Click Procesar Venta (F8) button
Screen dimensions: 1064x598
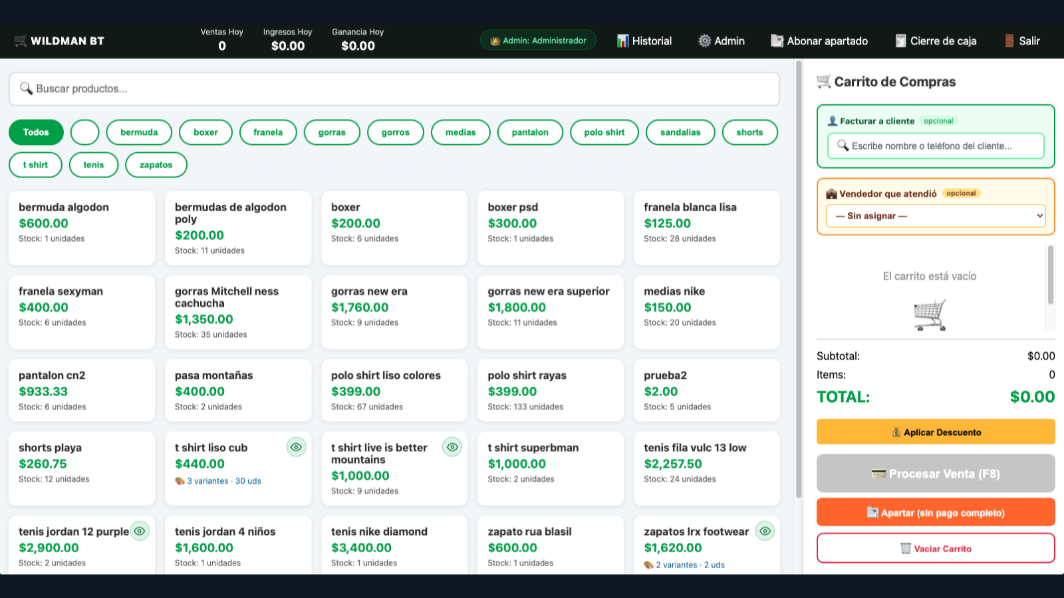pyautogui.click(x=936, y=474)
